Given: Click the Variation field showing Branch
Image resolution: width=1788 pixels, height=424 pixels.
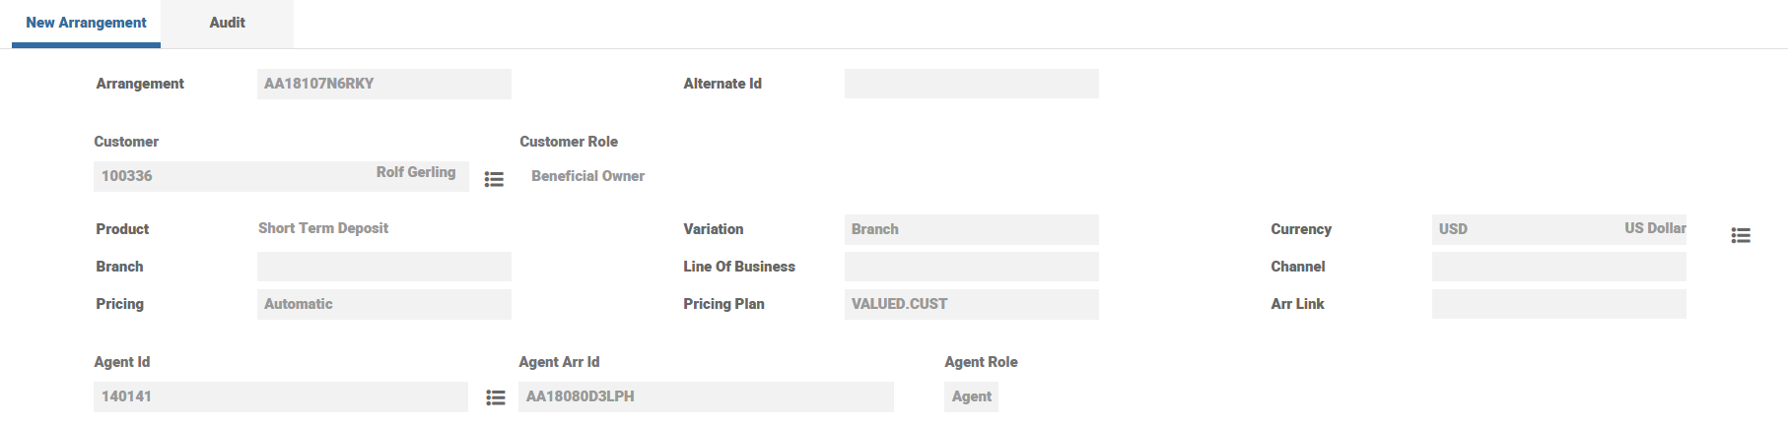Looking at the screenshot, I should point(971,229).
